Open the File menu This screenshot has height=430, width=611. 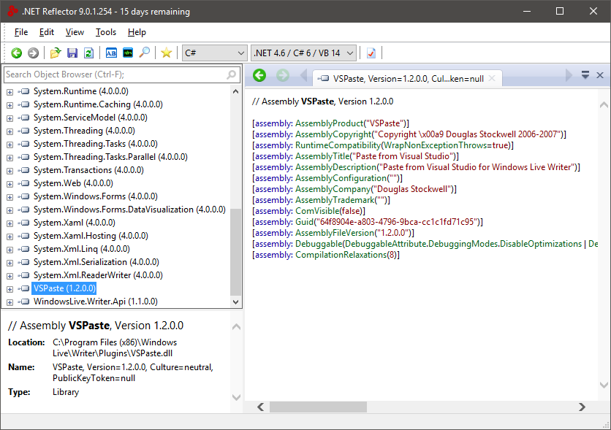point(21,32)
